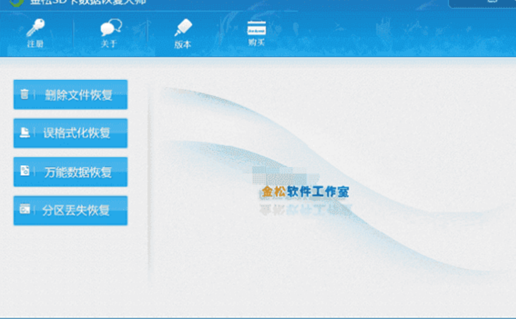Begin 分区丢失恢复 lost partition recovery
Screen dimensions: 516x319
[76, 210]
